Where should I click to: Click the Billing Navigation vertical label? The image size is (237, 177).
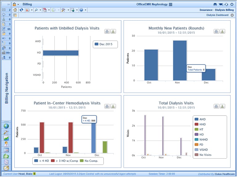coord(6,88)
